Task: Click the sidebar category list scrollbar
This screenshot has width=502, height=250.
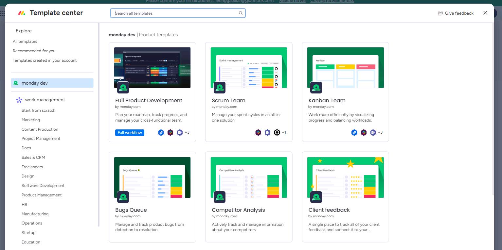Action: [x=99, y=125]
